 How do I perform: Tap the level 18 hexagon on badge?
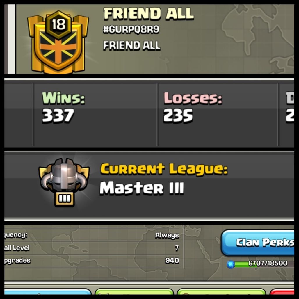59,24
